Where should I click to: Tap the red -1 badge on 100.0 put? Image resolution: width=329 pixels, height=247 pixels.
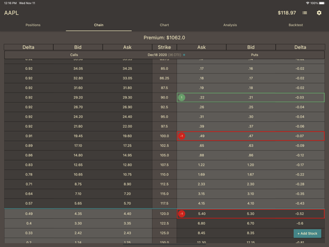[x=182, y=136]
